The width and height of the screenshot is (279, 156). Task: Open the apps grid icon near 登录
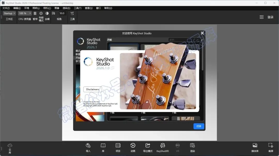tap(261, 17)
